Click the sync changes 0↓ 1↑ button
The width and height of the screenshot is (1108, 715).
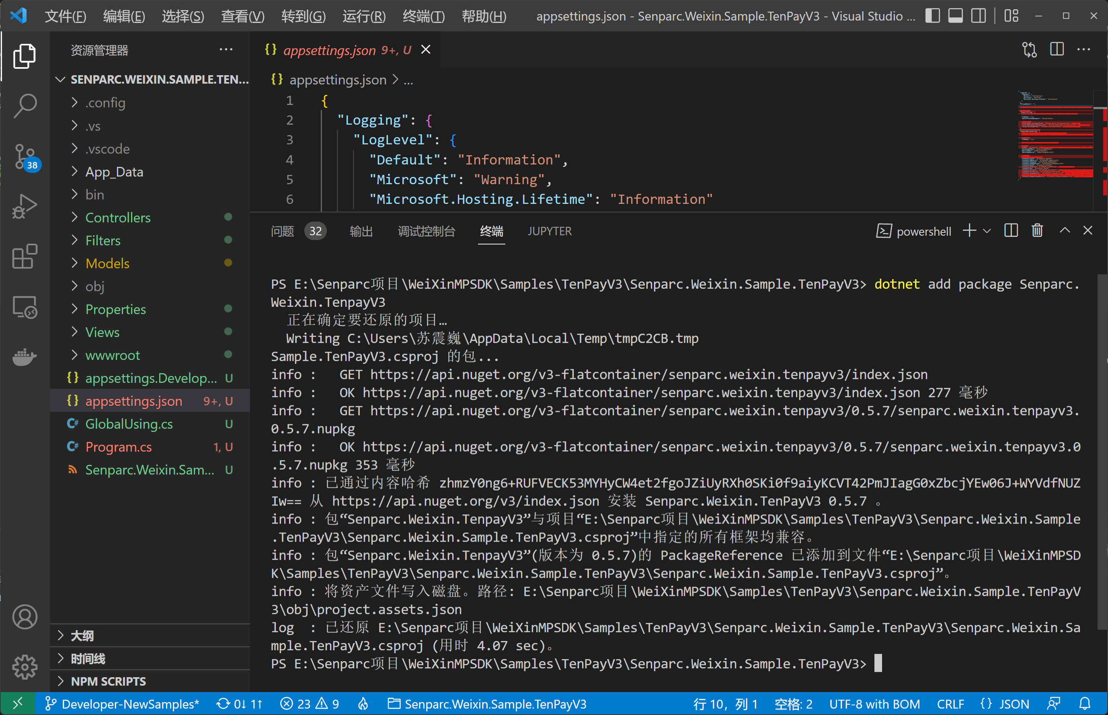click(240, 704)
